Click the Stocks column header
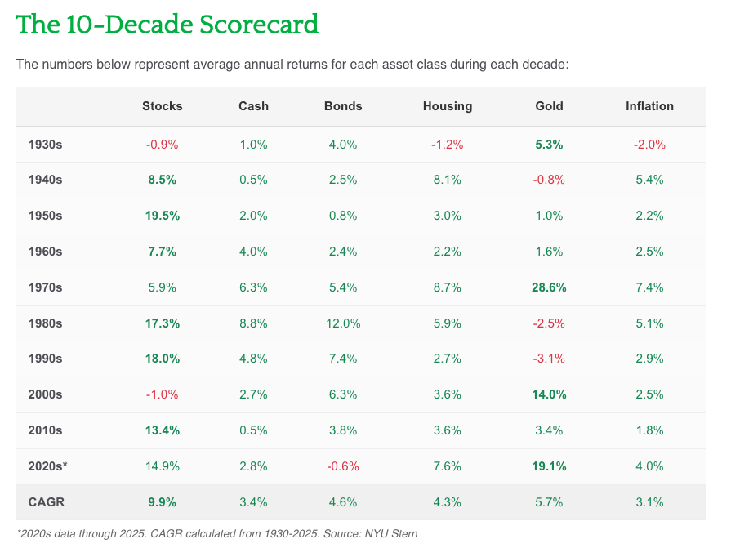 [x=163, y=106]
